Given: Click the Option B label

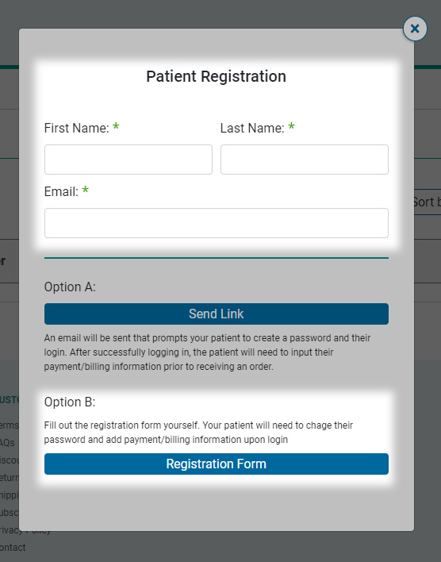Looking at the screenshot, I should tap(70, 402).
